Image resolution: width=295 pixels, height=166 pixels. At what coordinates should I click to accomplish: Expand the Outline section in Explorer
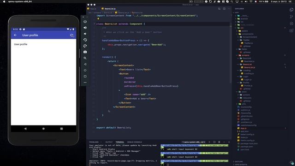pyautogui.click(x=238, y=161)
